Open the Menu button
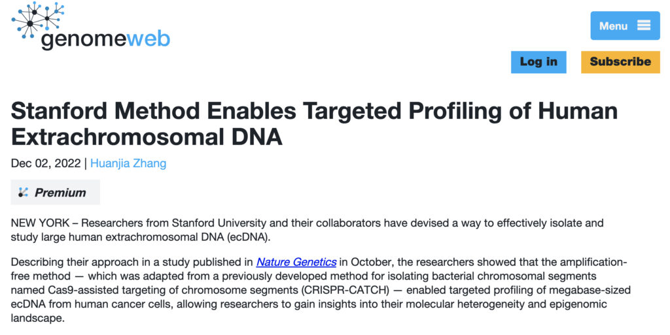This screenshot has height=335, width=670. click(625, 25)
